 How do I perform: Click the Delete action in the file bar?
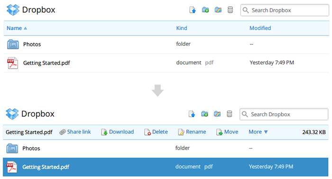pos(156,132)
